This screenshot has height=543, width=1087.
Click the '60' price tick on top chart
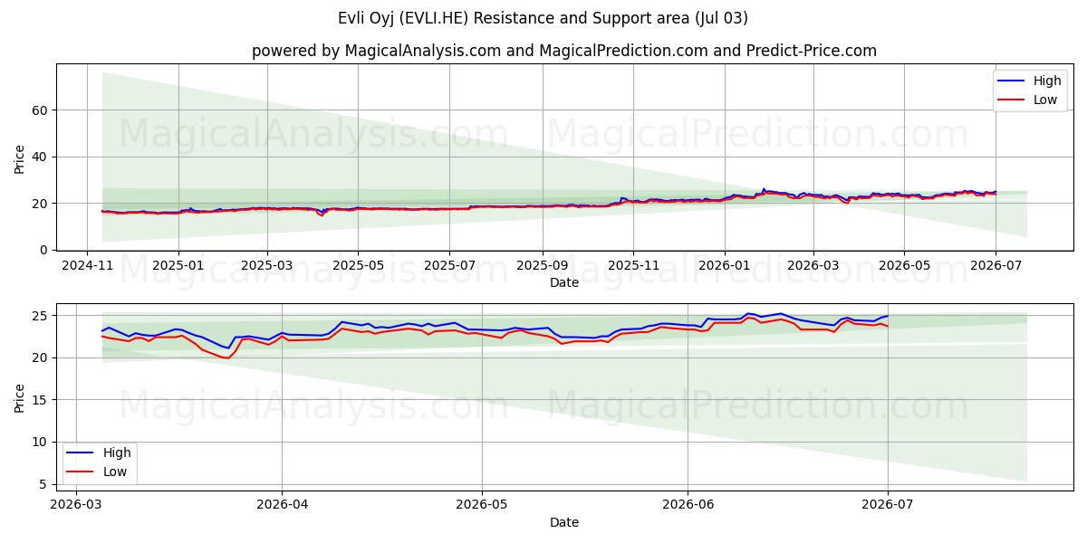(42, 110)
